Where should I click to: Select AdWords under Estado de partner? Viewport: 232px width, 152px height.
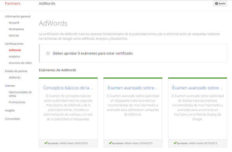coord(14,78)
